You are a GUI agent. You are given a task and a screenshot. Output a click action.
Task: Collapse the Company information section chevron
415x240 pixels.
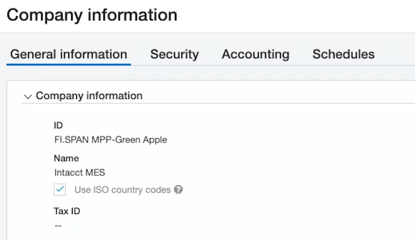[28, 96]
